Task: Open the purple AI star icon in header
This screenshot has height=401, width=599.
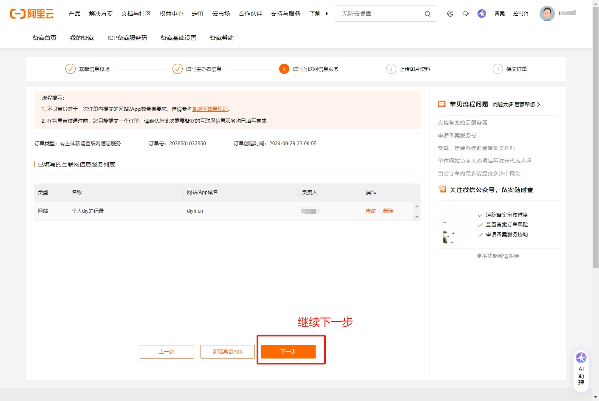Action: 481,13
